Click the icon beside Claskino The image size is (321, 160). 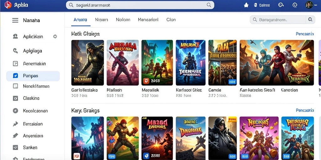tap(15, 98)
